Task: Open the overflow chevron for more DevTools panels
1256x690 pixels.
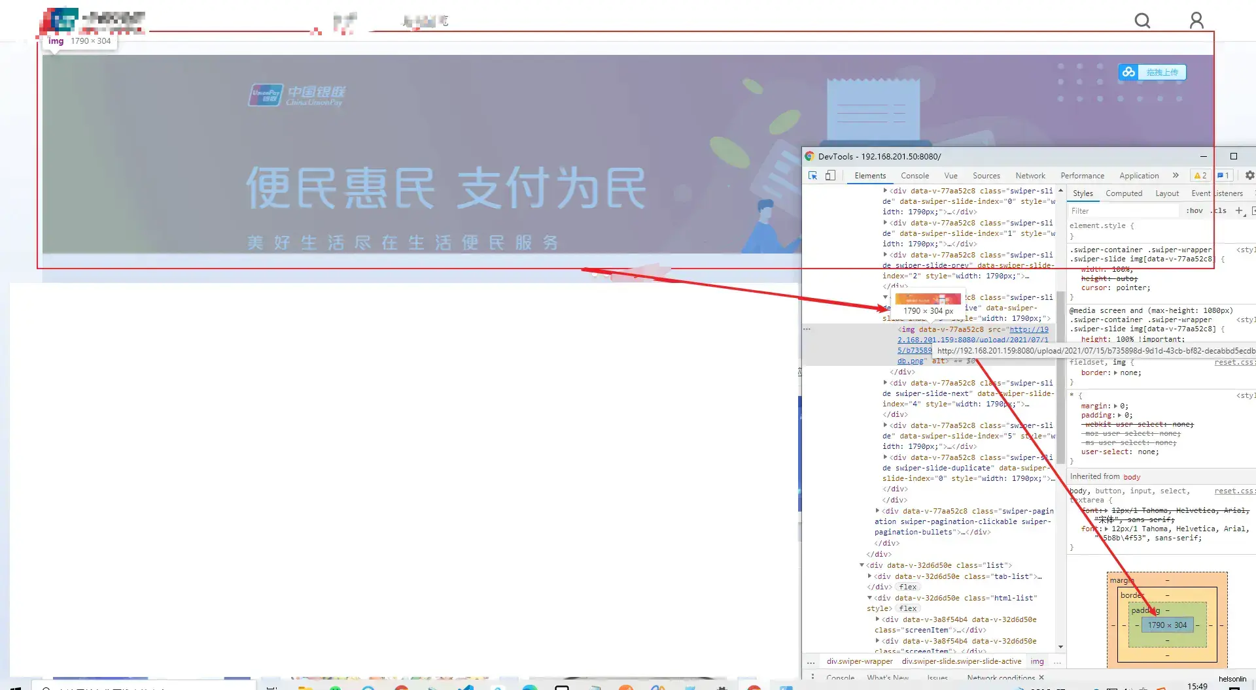Action: (1176, 175)
